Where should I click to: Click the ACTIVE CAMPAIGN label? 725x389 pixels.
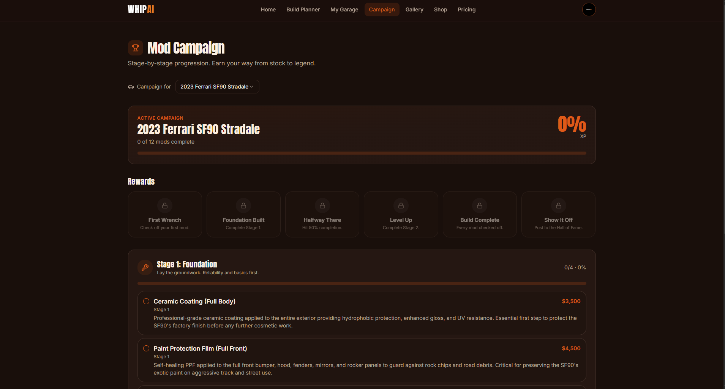(x=160, y=118)
